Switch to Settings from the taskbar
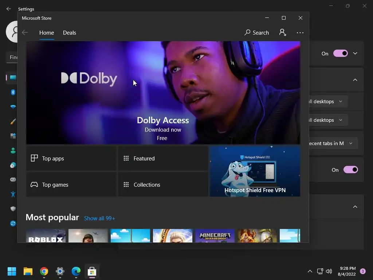This screenshot has width=373, height=280. 60,271
